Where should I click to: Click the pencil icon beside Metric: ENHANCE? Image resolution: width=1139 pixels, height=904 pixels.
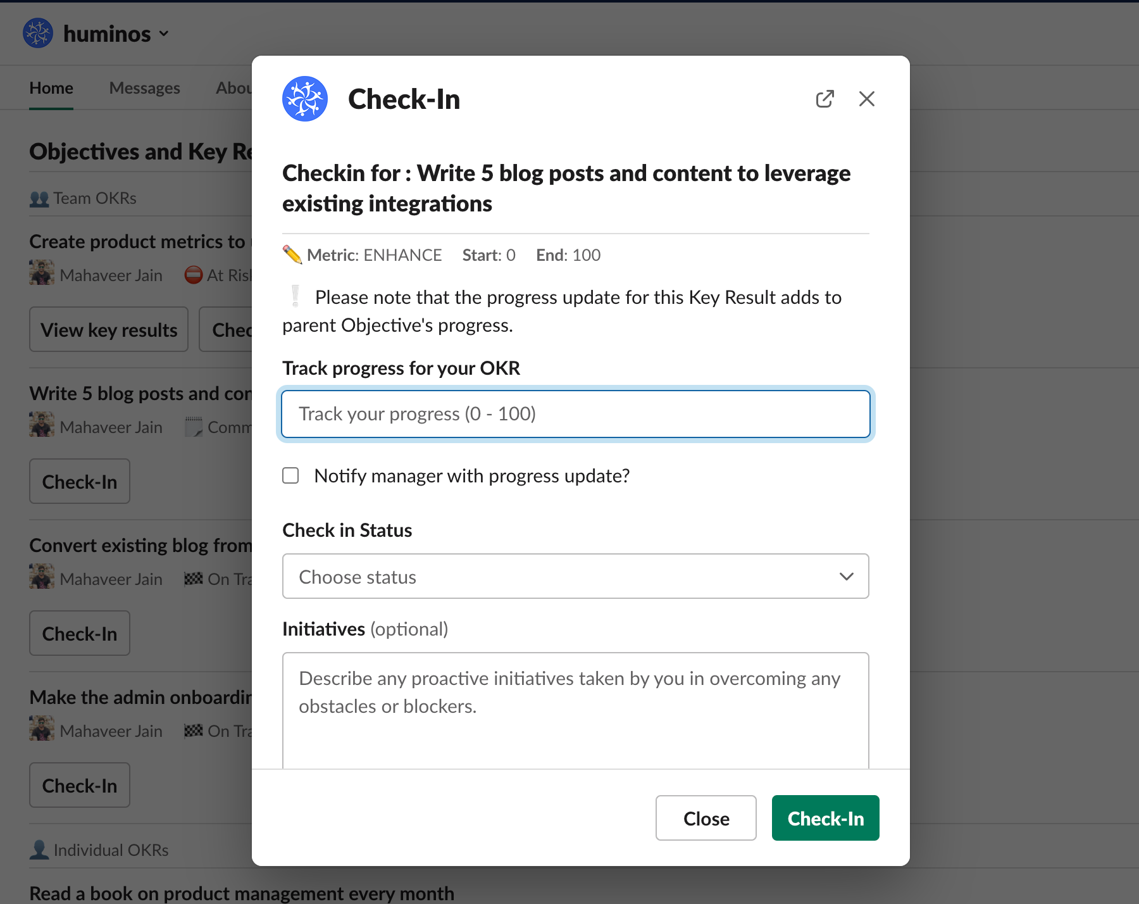292,254
